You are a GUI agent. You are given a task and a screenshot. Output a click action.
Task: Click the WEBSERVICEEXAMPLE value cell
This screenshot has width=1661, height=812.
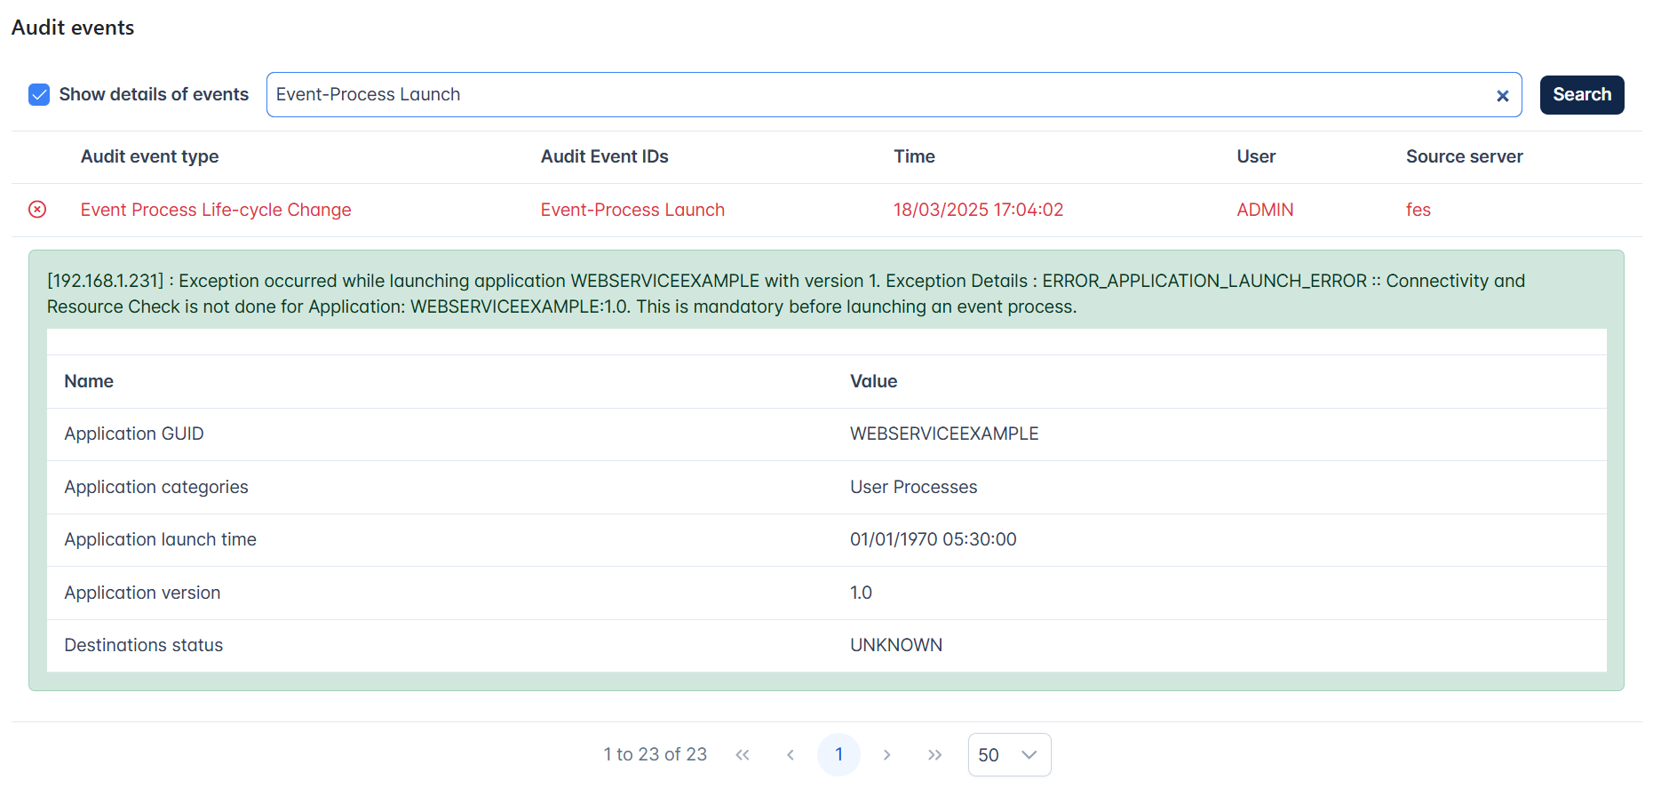pyautogui.click(x=944, y=434)
